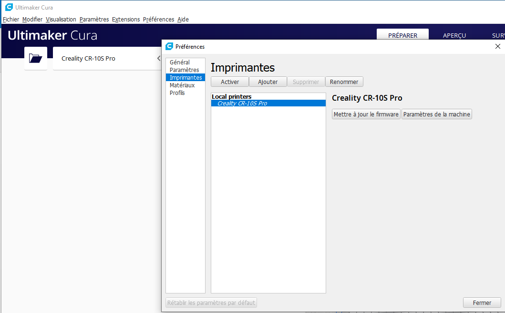Screen dimensions: 505x313
Task: Click the Ajouter printer button
Action: click(268, 82)
